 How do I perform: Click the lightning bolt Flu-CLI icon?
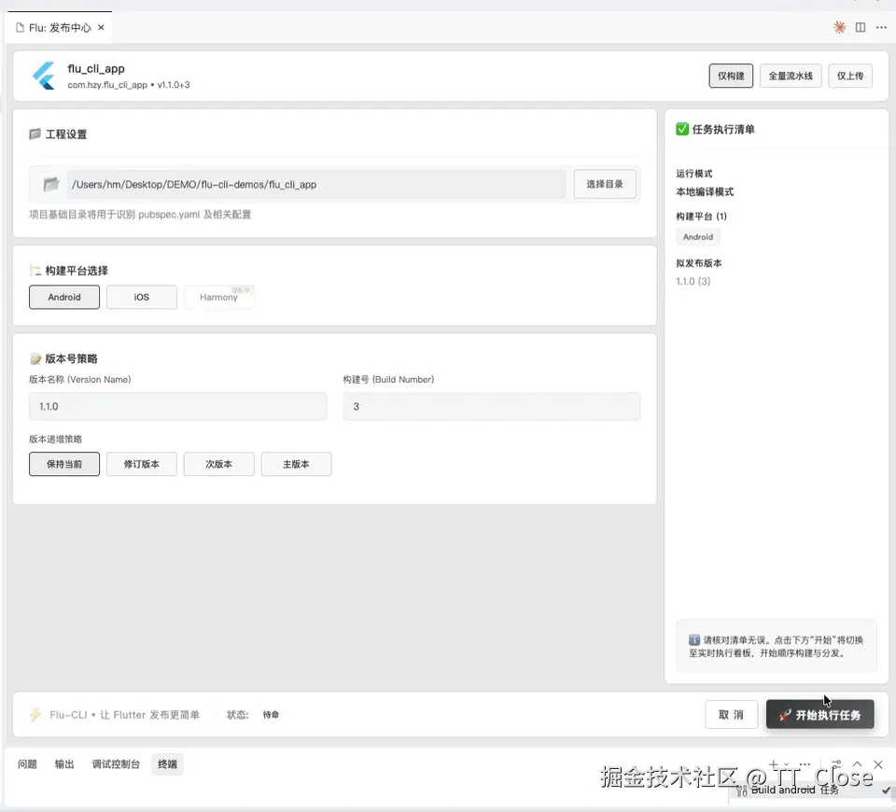35,714
